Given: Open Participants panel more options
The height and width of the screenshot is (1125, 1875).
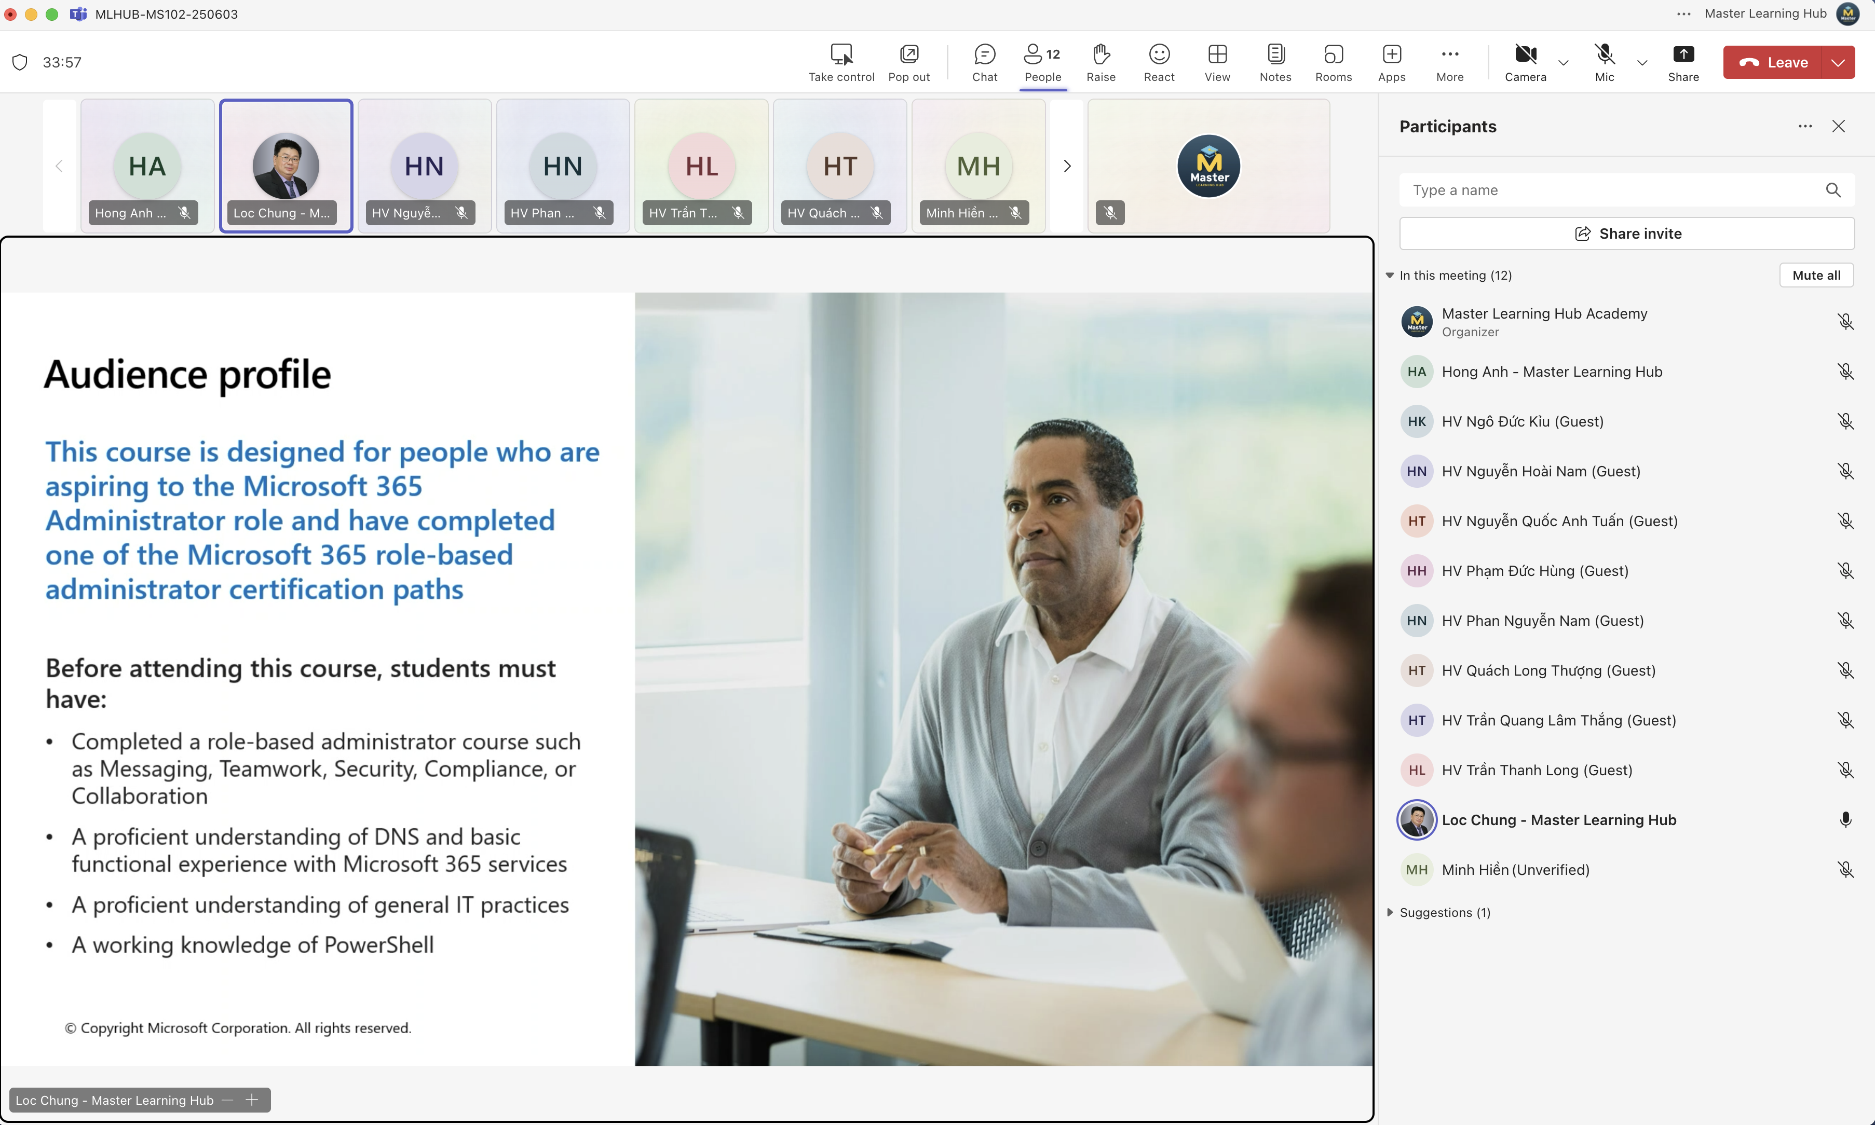Looking at the screenshot, I should click(x=1804, y=127).
